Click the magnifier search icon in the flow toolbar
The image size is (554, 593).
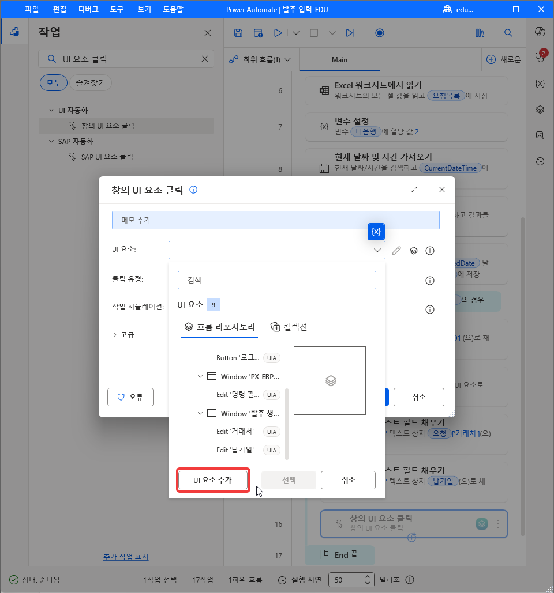pos(508,33)
